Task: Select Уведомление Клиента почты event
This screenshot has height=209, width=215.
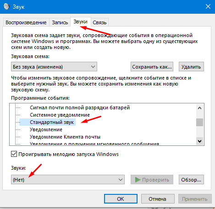Action: 65,137
